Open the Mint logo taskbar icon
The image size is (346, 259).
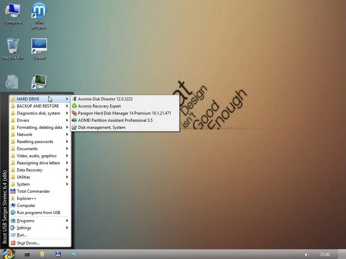click(73, 254)
